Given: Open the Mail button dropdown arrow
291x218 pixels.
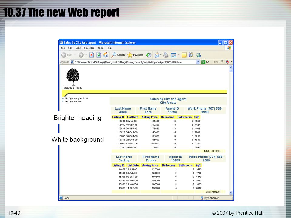Looking at the screenshot, I should pyautogui.click(x=161, y=55).
